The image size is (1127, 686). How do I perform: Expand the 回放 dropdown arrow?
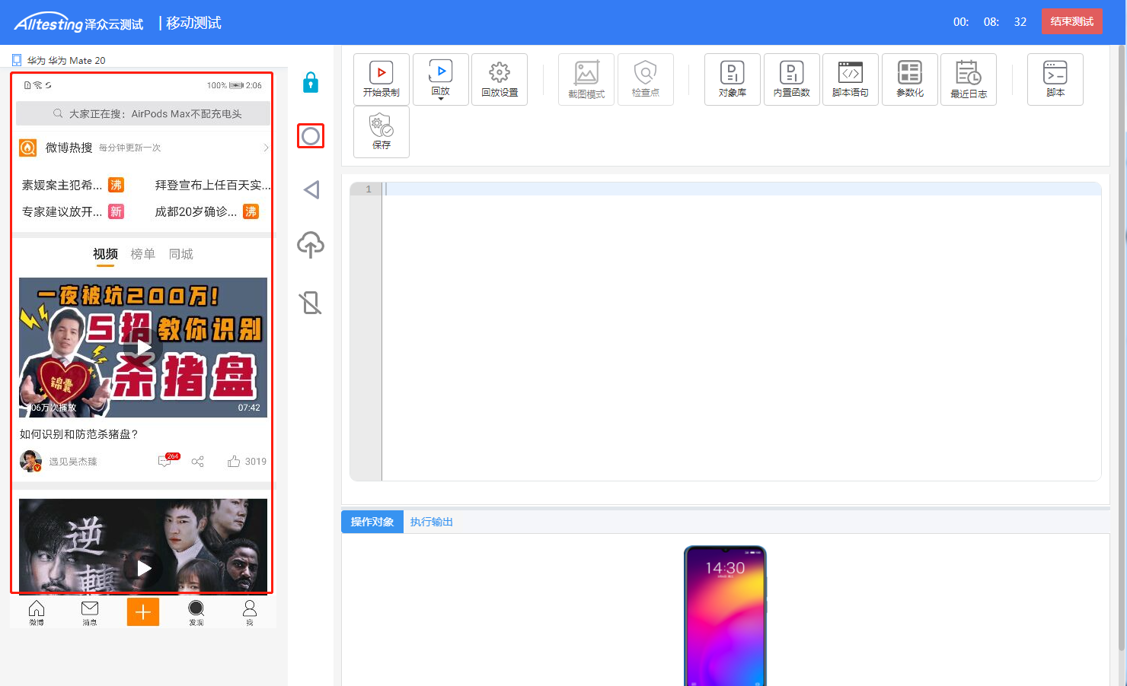pyautogui.click(x=441, y=99)
